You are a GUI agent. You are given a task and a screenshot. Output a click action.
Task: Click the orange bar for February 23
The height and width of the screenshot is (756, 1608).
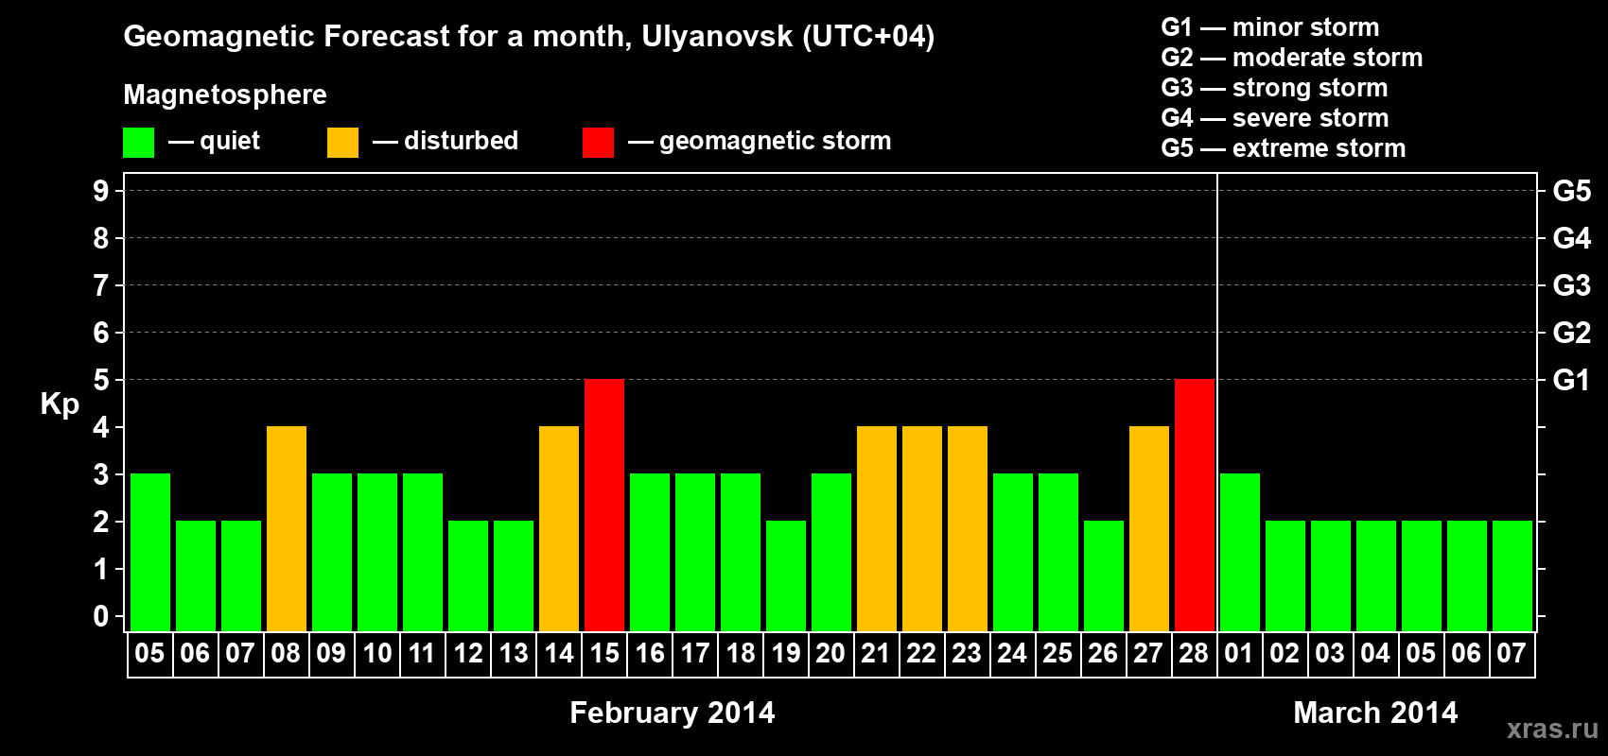point(968,529)
